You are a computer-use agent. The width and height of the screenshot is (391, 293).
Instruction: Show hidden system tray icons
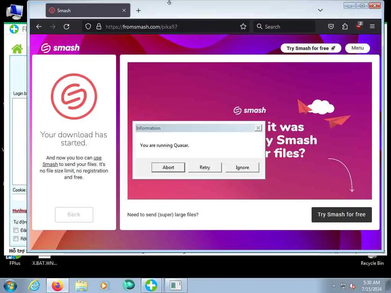[x=334, y=286]
